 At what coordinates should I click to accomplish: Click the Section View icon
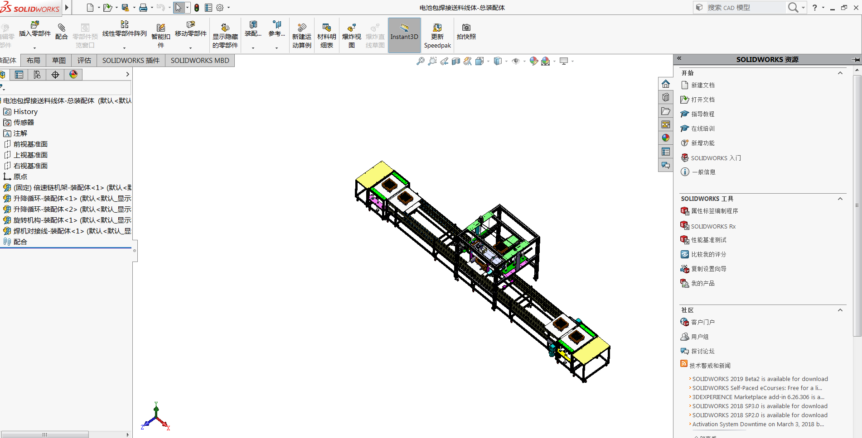[x=456, y=61]
